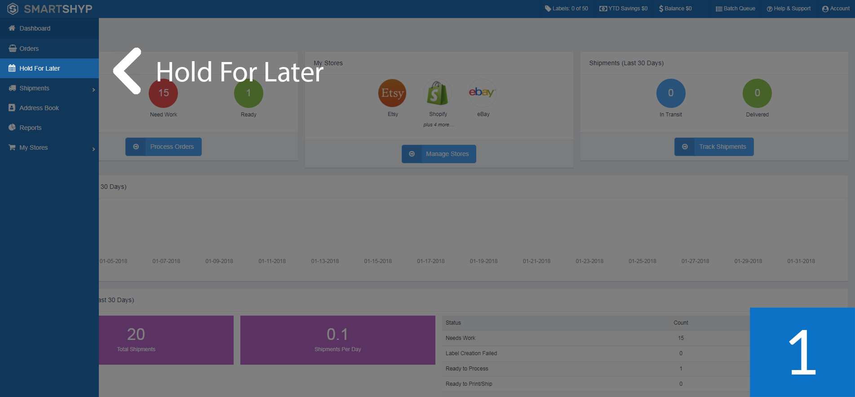Click the Label Creation Failed row
855x397 pixels.
click(x=596, y=353)
